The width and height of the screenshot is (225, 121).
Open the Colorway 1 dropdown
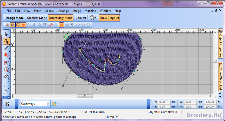point(48,104)
